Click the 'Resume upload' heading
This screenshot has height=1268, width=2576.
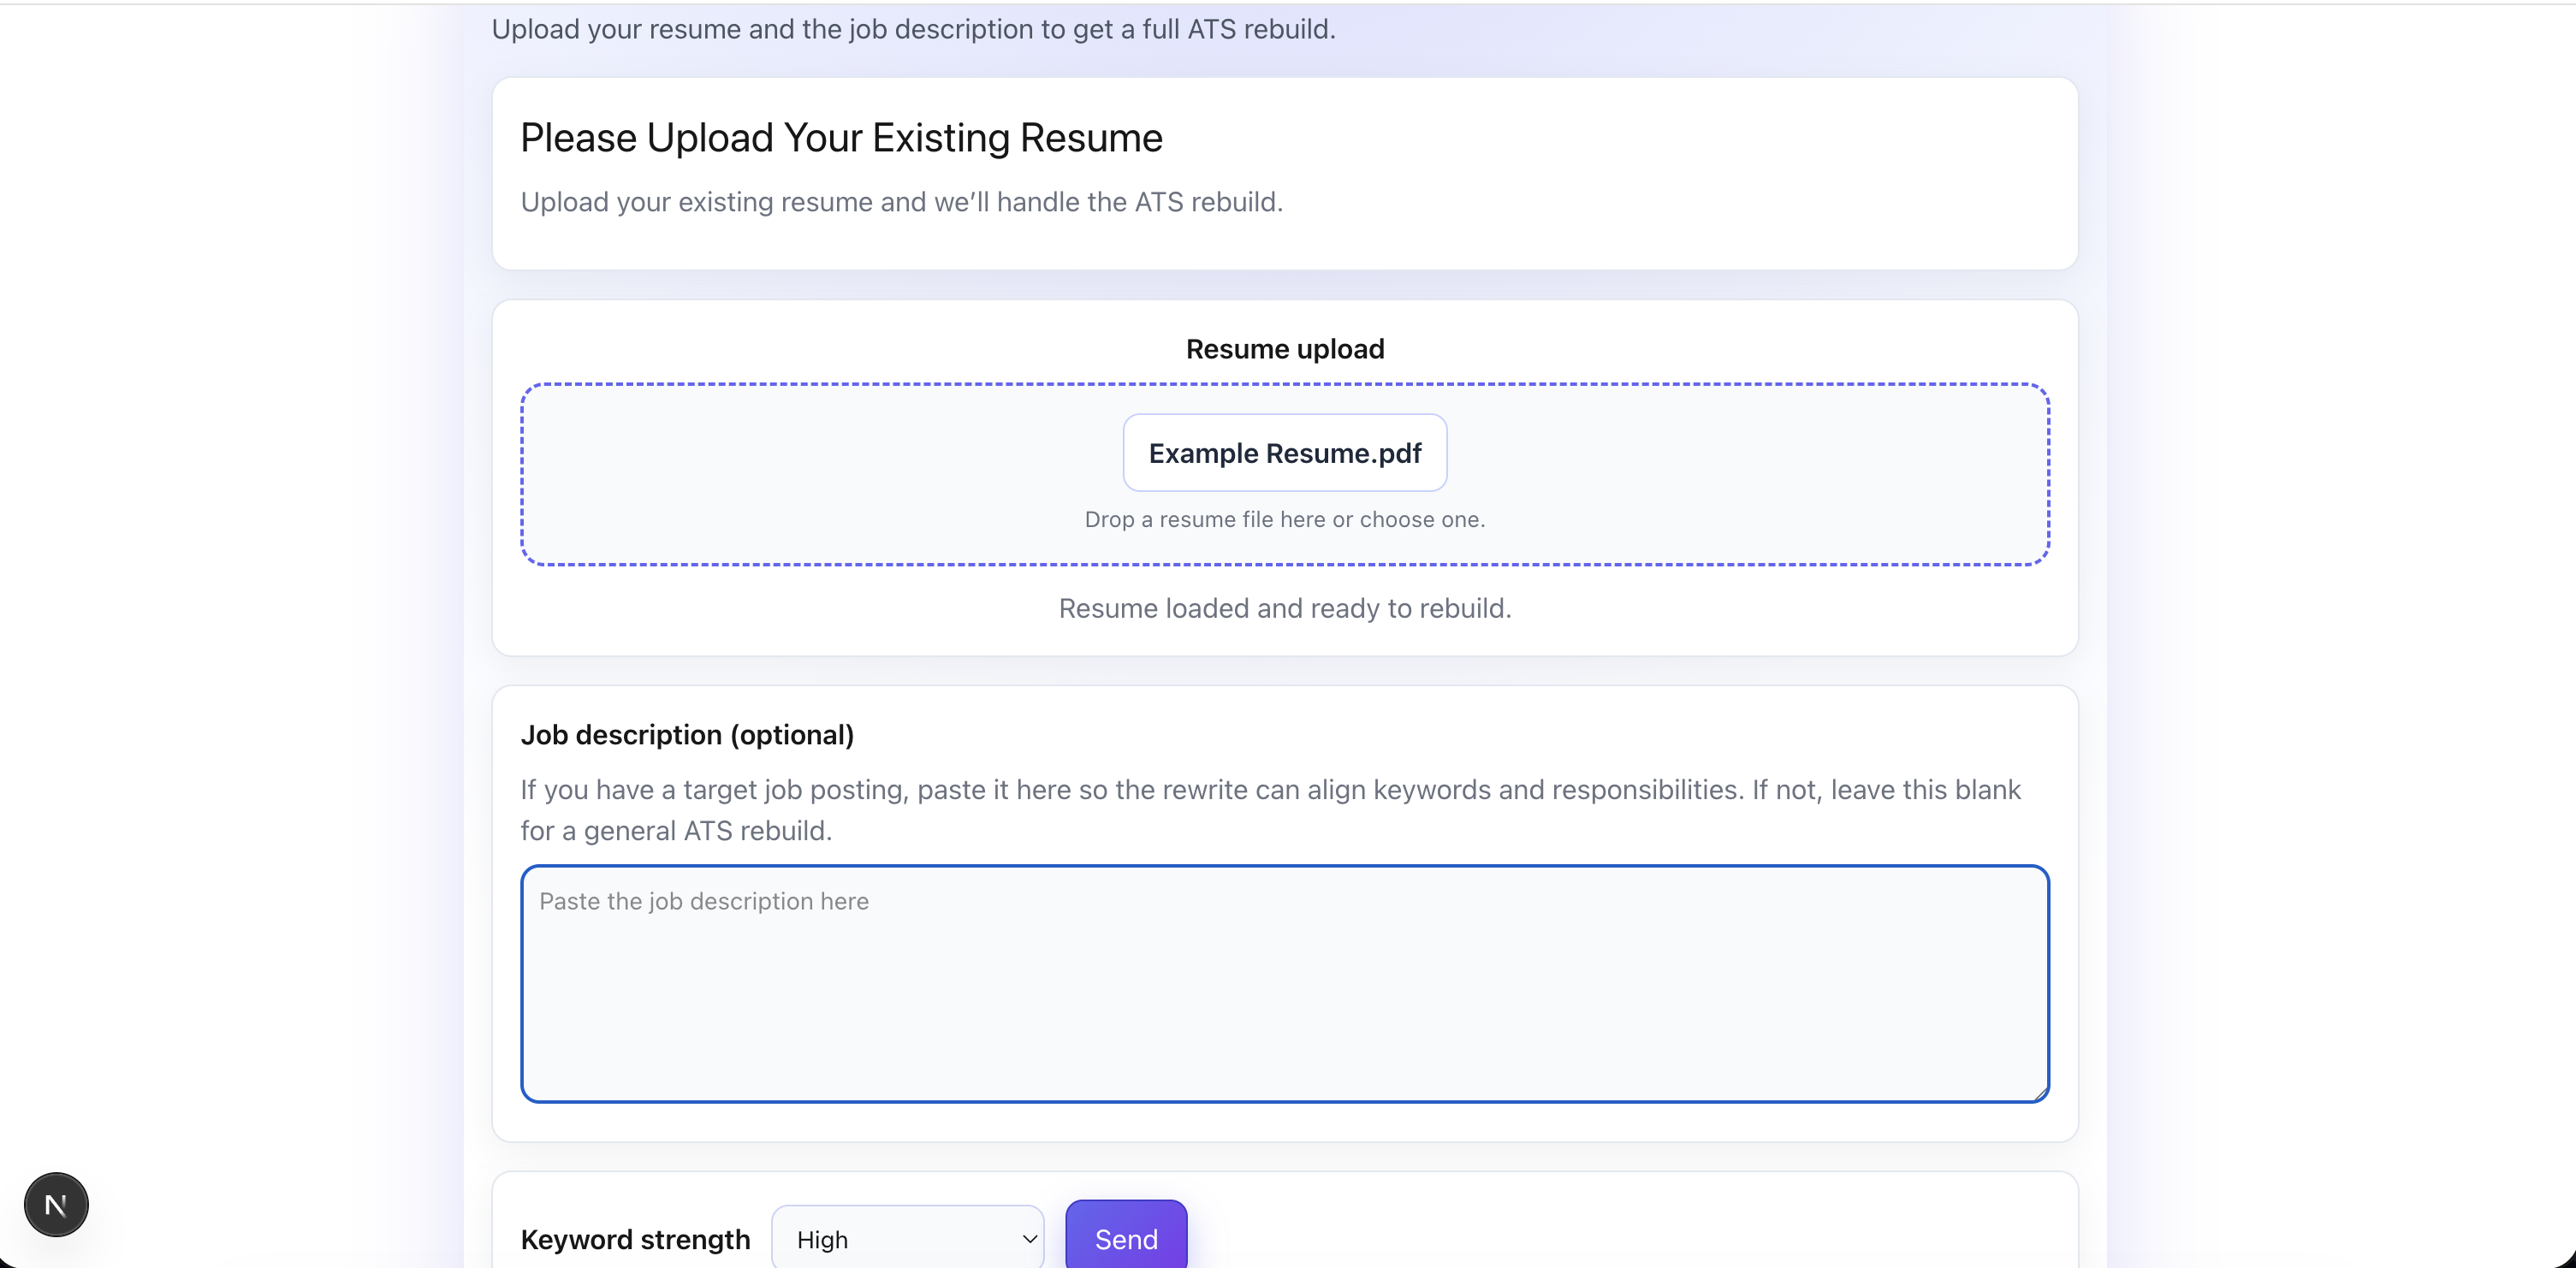(1284, 349)
